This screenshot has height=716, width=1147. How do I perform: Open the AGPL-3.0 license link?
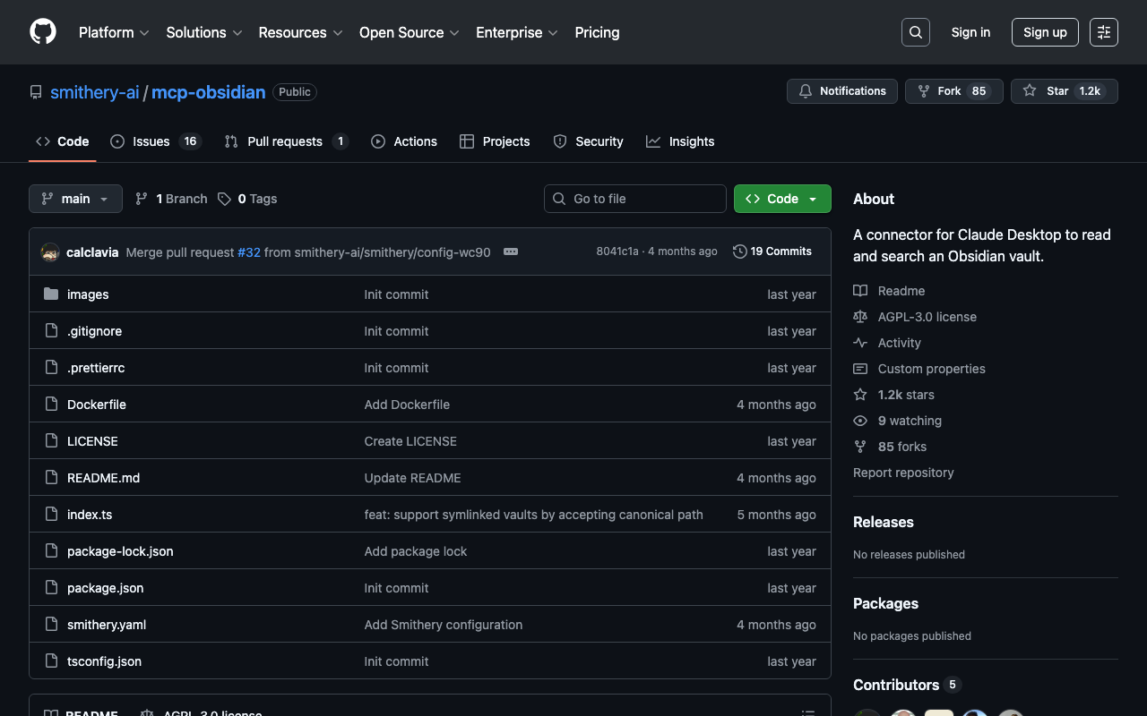(x=927, y=317)
